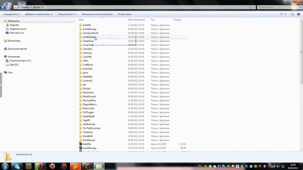Viewport: 303px width, 170px height.
Task: Click the Explorer folder icon on taskbar
Action: (x=99, y=166)
